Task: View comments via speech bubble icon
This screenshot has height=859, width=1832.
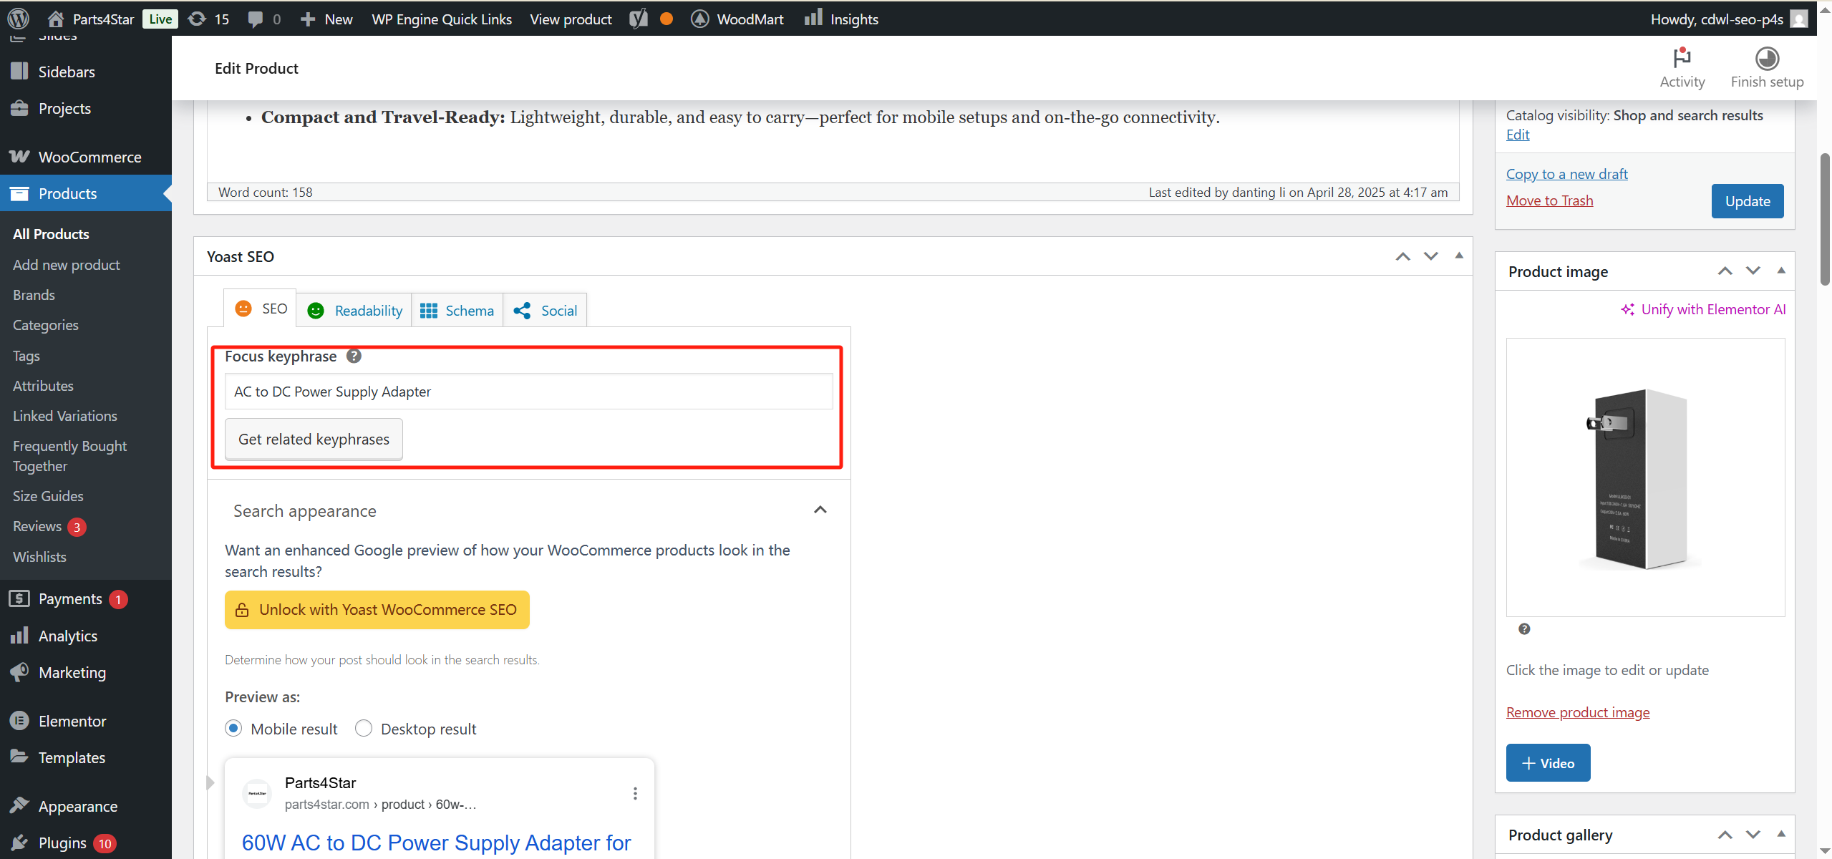Action: [x=258, y=19]
